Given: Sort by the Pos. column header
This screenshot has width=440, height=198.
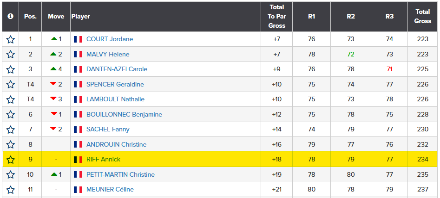Looking at the screenshot, I should coord(30,17).
